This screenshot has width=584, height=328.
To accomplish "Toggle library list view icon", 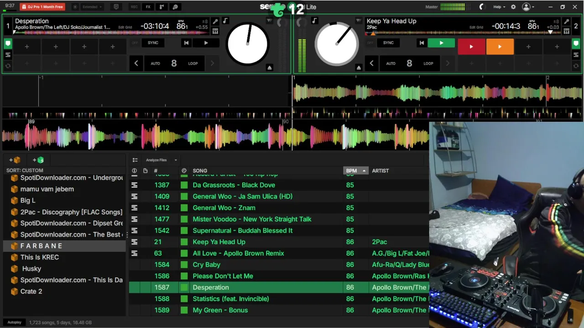I will click(135, 160).
